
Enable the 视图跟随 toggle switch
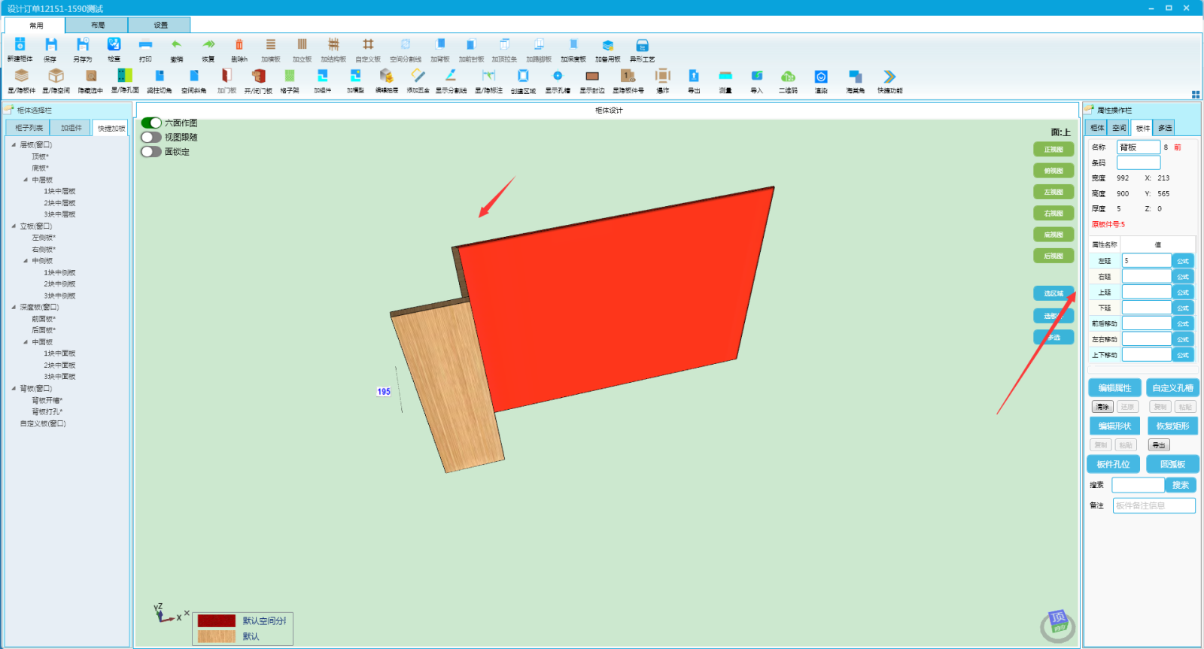click(151, 137)
